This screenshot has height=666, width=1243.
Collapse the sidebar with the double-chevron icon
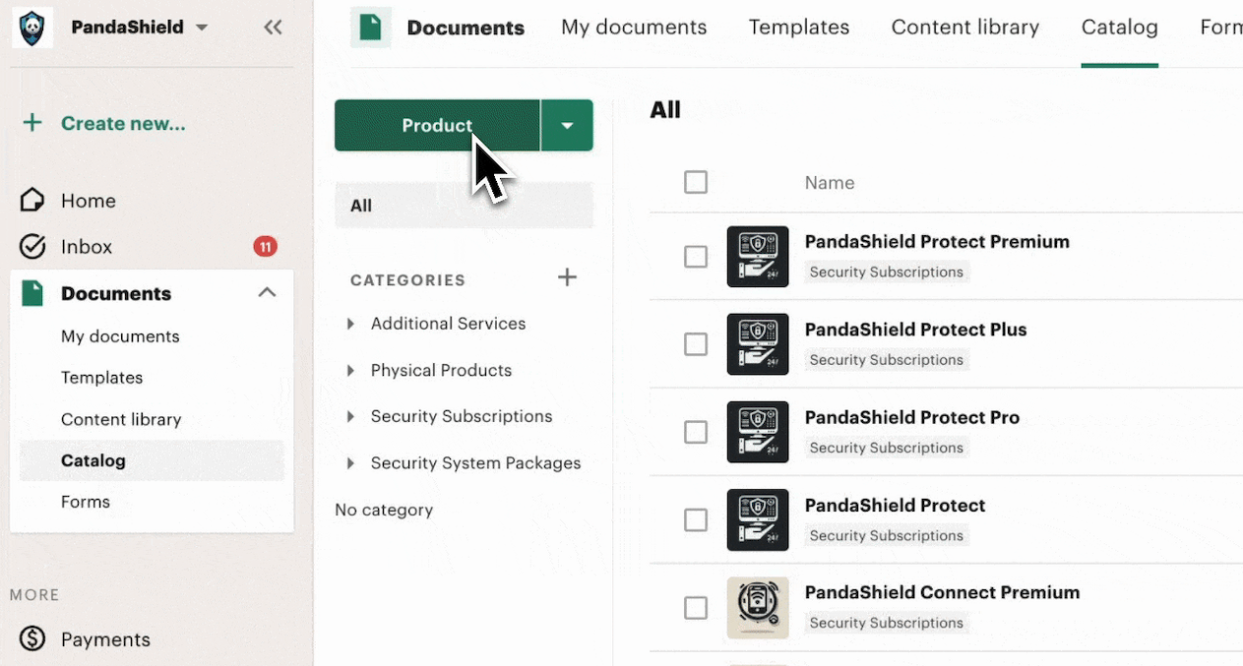[x=273, y=28]
